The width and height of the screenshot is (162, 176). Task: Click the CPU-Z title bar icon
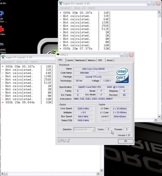(58, 55)
